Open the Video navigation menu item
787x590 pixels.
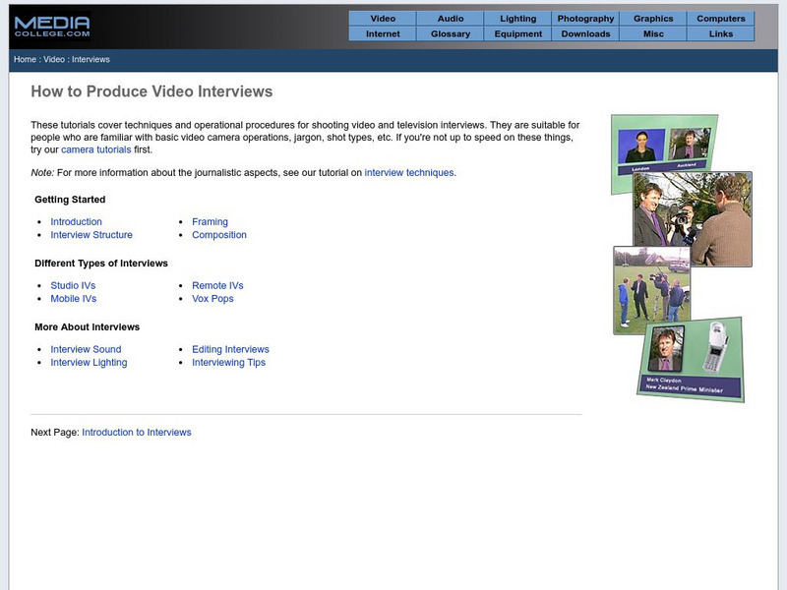point(383,19)
